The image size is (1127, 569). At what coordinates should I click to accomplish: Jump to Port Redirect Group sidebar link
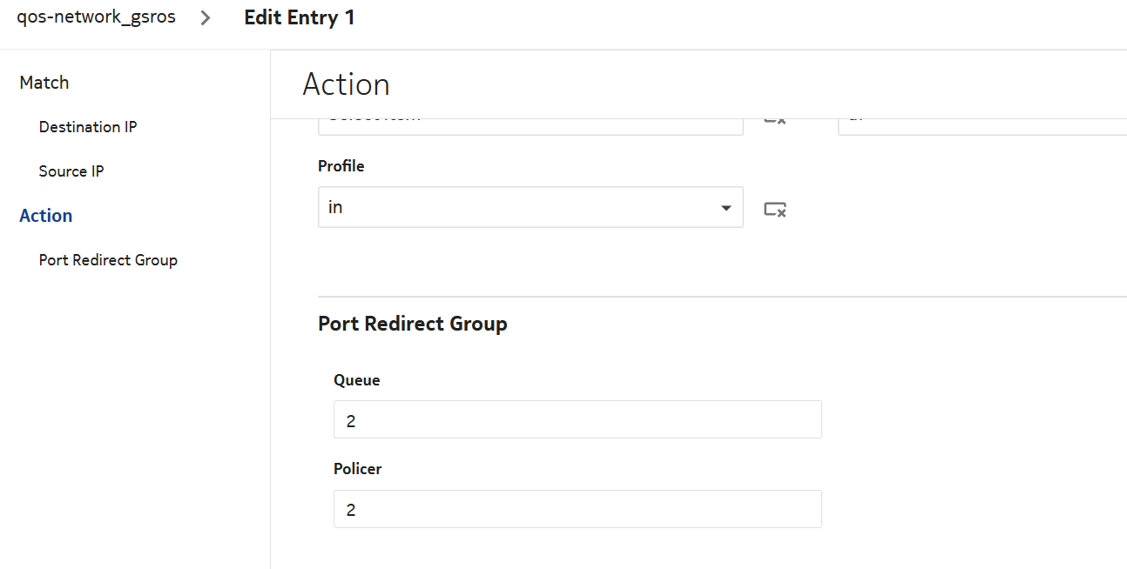(x=108, y=260)
